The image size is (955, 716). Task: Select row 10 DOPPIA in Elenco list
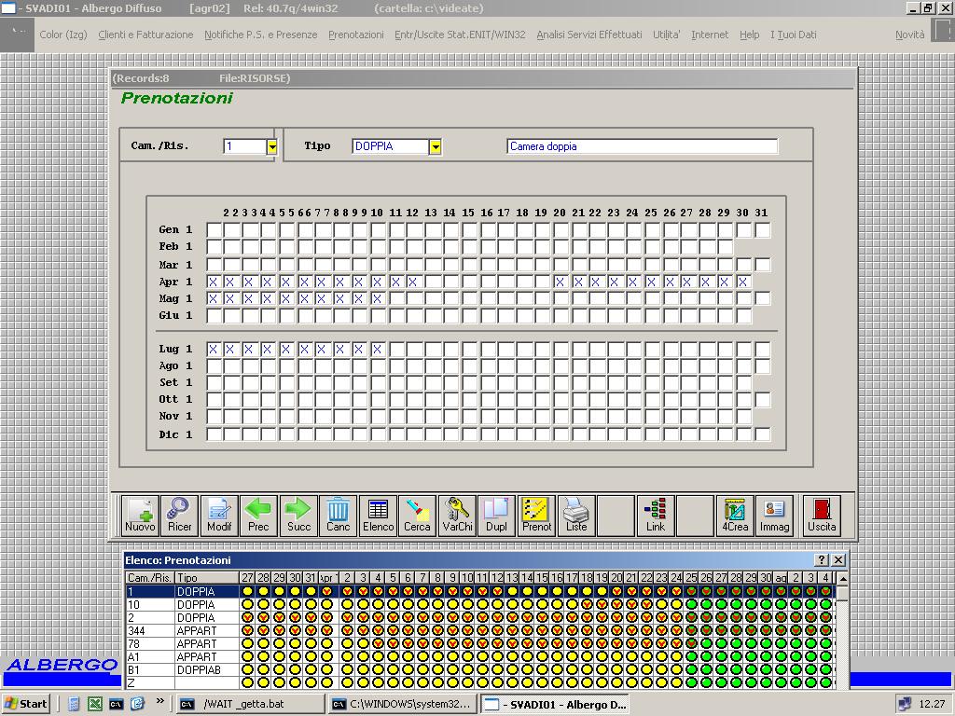pos(480,604)
